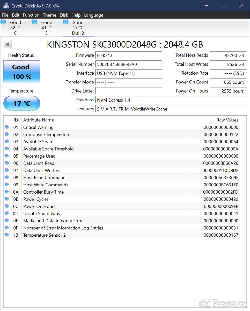The image size is (250, 311).
Task: Select the E: drive status orb
Action: point(34,22)
